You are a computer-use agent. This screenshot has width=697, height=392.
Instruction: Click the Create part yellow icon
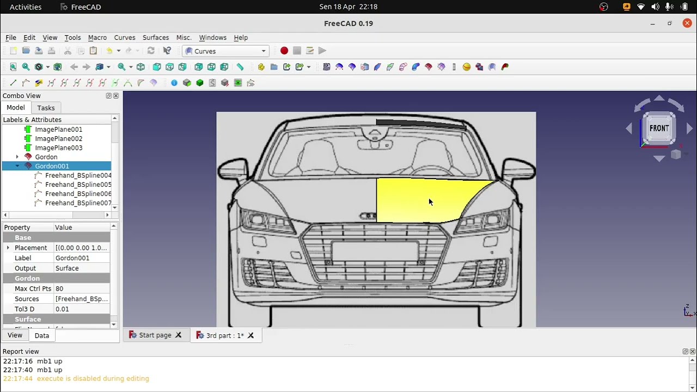coord(261,67)
